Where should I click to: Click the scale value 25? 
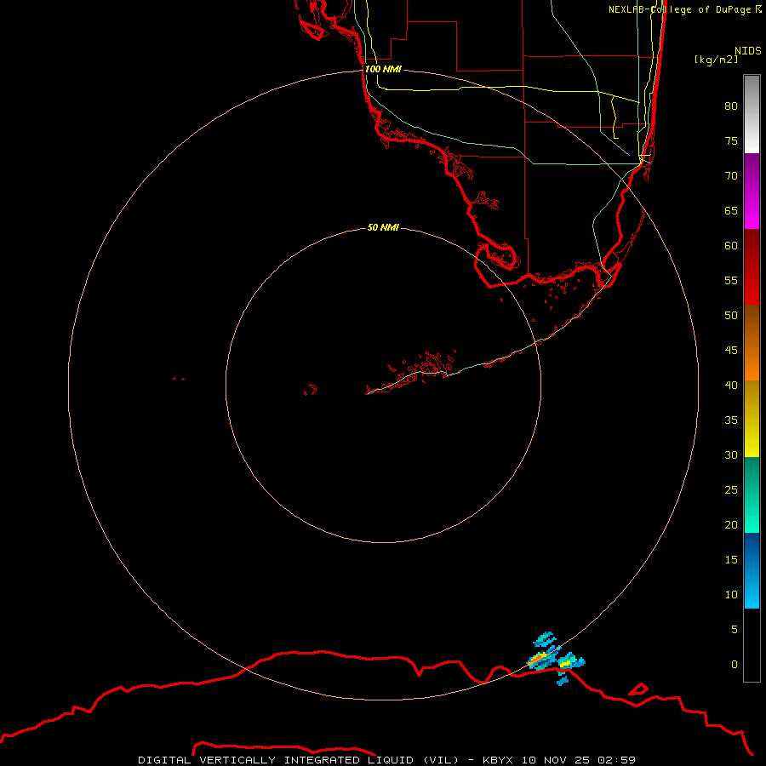[x=731, y=490]
